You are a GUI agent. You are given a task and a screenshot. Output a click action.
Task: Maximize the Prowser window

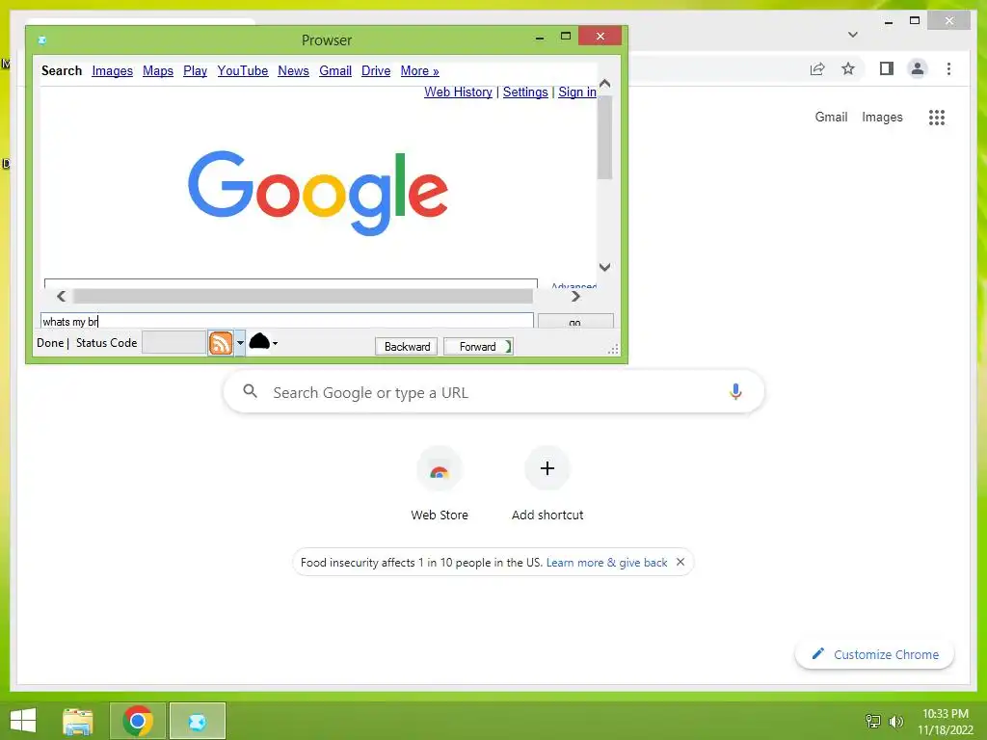pos(565,36)
